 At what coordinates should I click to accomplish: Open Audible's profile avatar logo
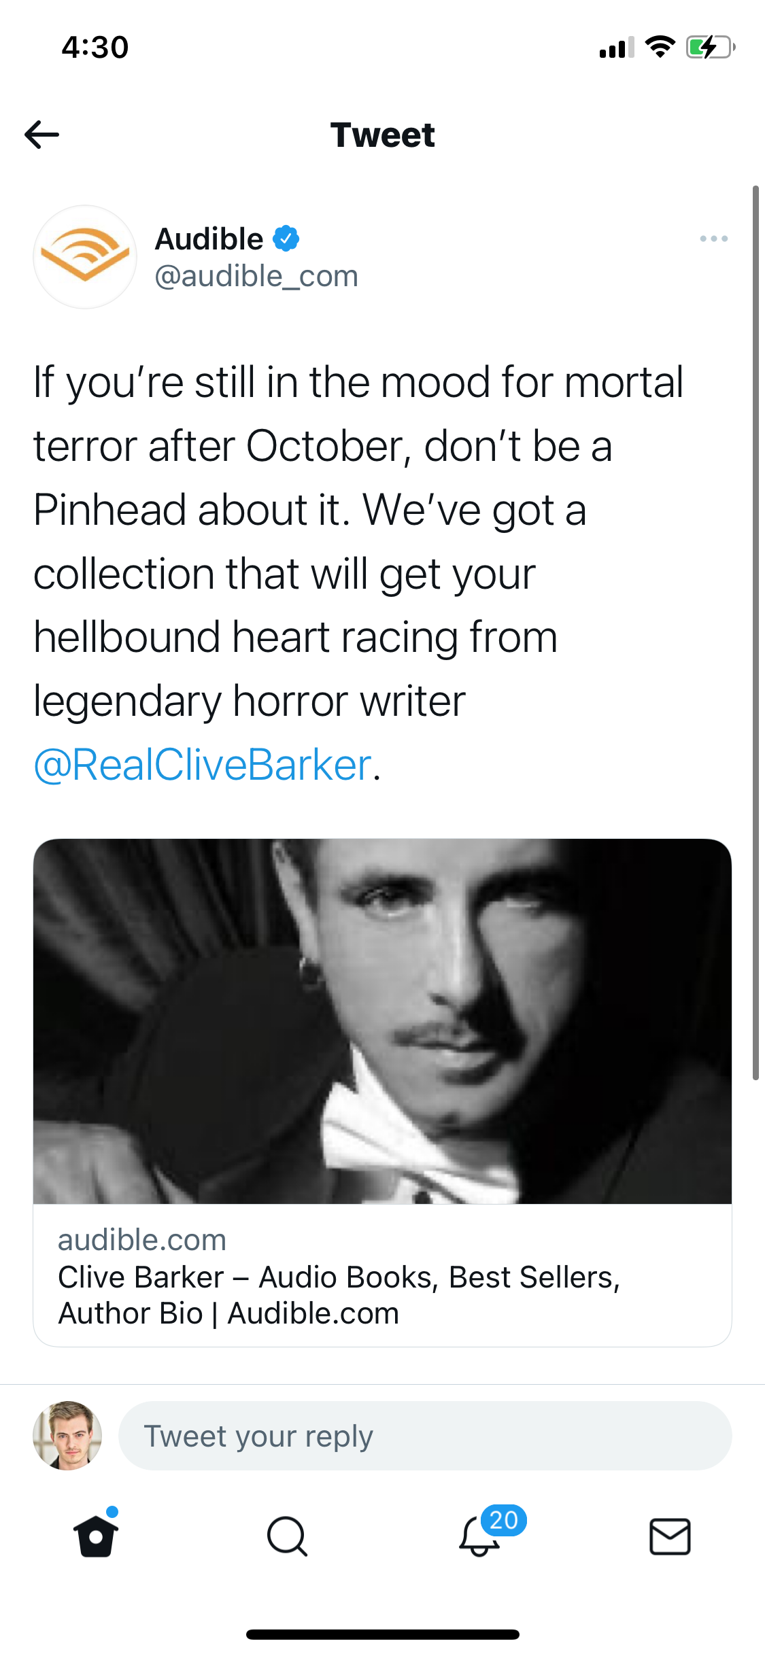click(85, 257)
